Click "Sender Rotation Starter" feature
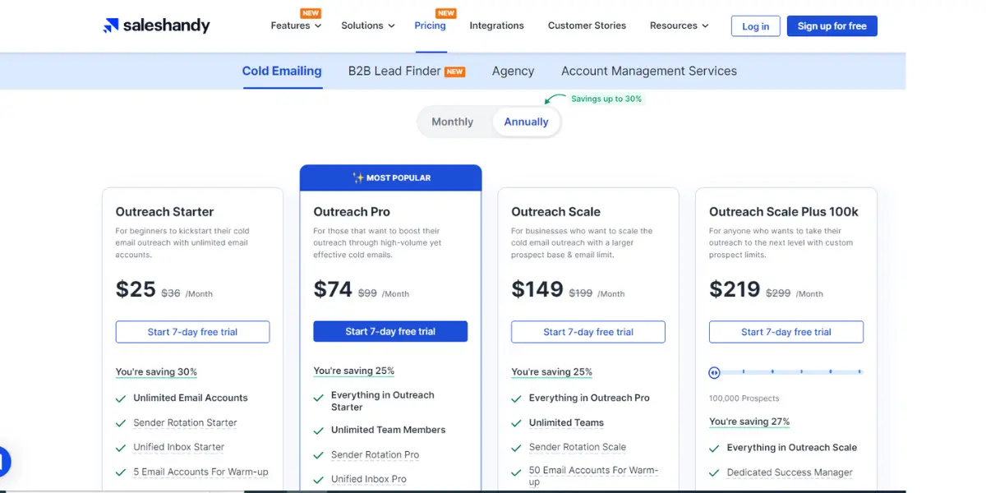 click(186, 422)
